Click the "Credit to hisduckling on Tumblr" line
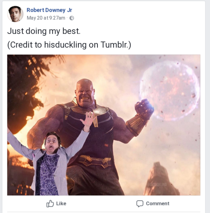The height and width of the screenshot is (213, 210). click(69, 45)
